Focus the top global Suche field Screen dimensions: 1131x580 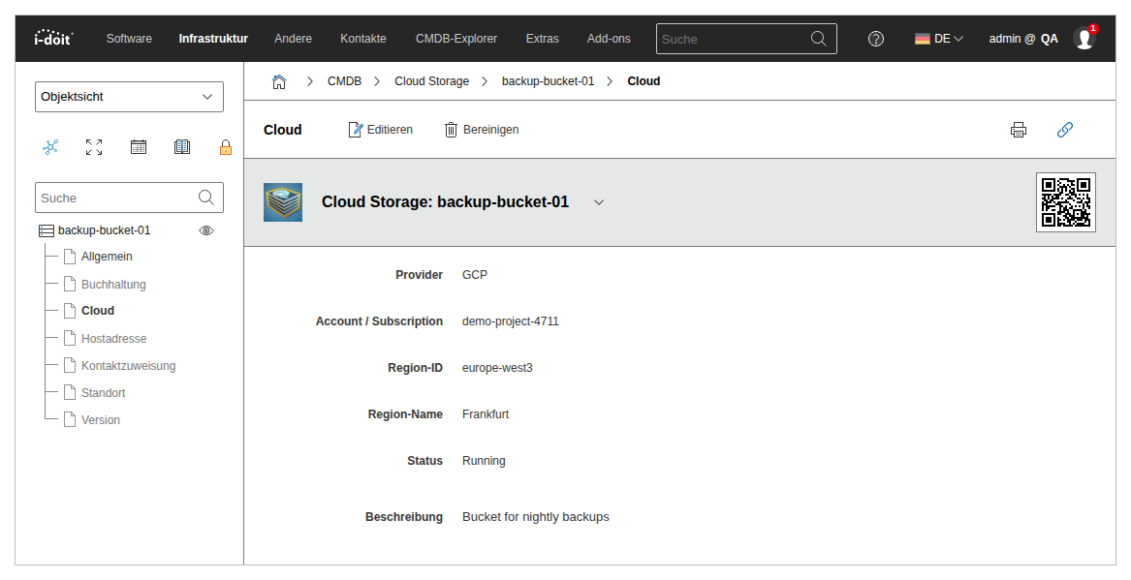coord(746,39)
